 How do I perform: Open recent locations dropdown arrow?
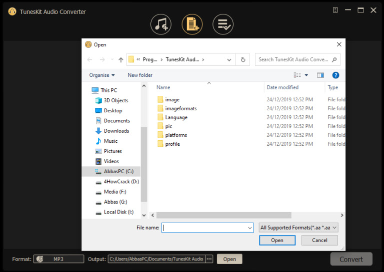112,59
